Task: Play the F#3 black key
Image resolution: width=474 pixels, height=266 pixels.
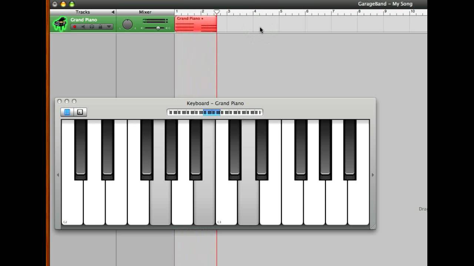Action: coord(301,150)
